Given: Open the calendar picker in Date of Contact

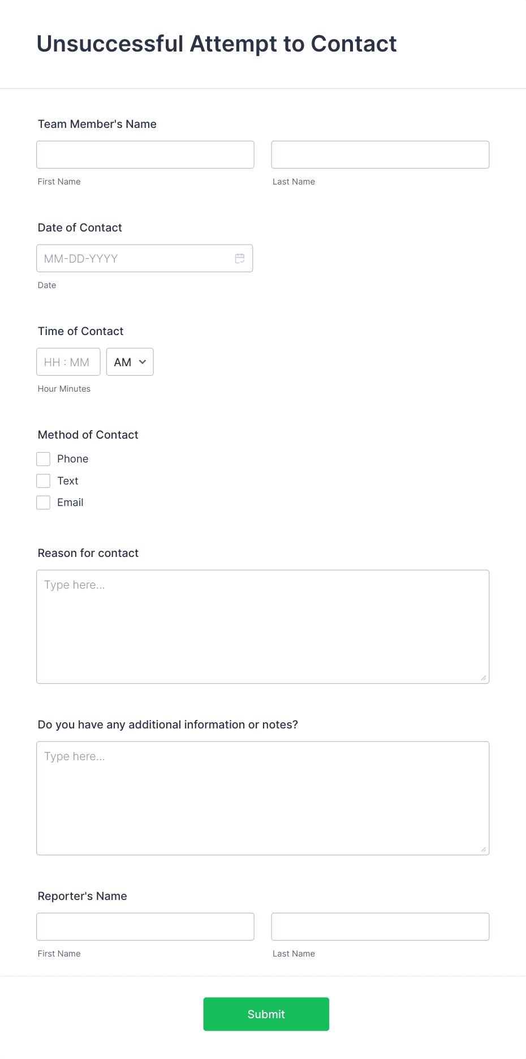Looking at the screenshot, I should tap(239, 258).
